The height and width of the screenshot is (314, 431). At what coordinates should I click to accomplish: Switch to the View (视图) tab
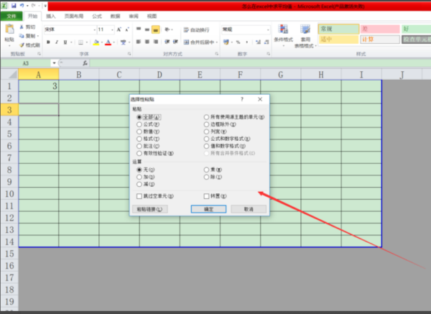152,17
